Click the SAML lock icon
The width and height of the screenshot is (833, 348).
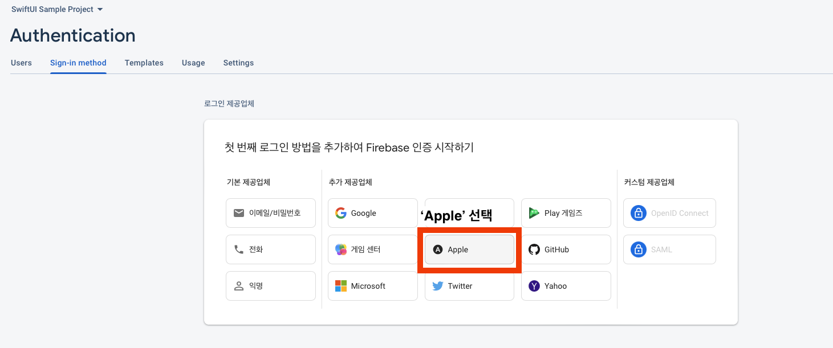pyautogui.click(x=638, y=249)
